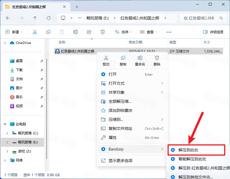Expand 畅玩部落 (E:) drive node
Screen dimensions: 230x179
pyautogui.click(x=7, y=142)
